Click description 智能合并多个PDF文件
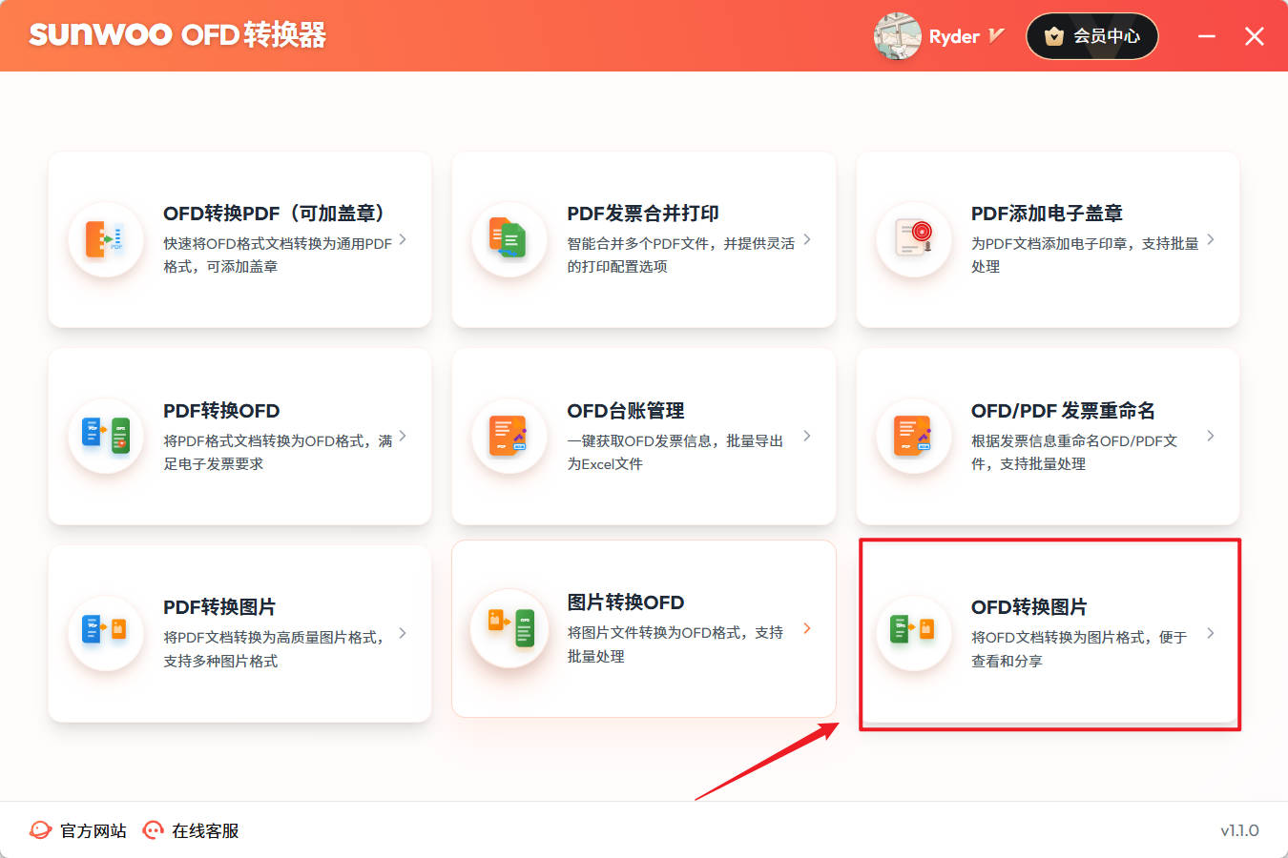Viewport: 1288px width, 858px height. tap(681, 255)
